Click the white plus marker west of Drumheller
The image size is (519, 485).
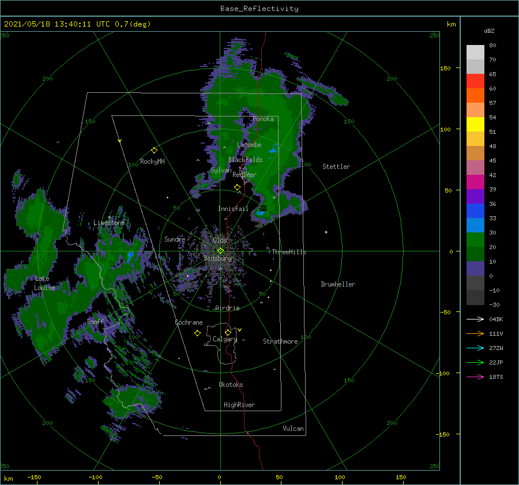click(326, 232)
